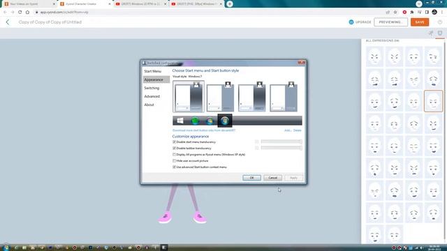
Task: Toggle Disable start menu translucency checkbox
Action: click(x=174, y=142)
